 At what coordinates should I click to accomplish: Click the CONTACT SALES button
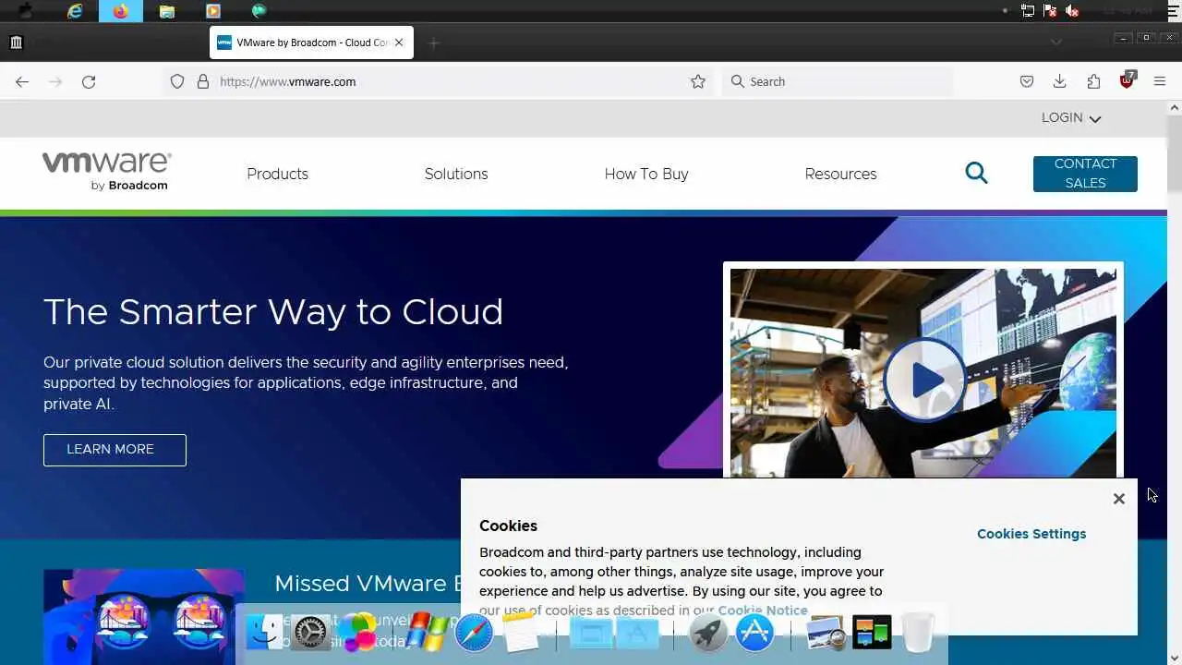1085,174
